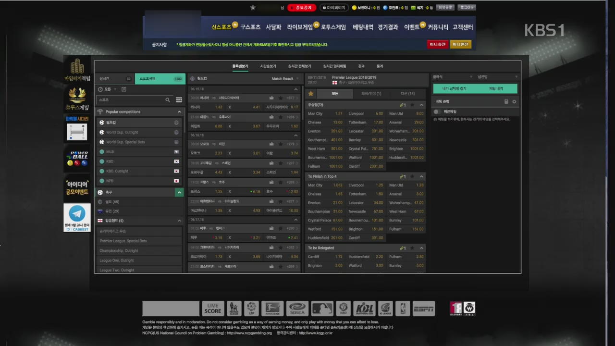Open statistics chart icon for 러시아 match
The height and width of the screenshot is (346, 615).
[x=271, y=98]
